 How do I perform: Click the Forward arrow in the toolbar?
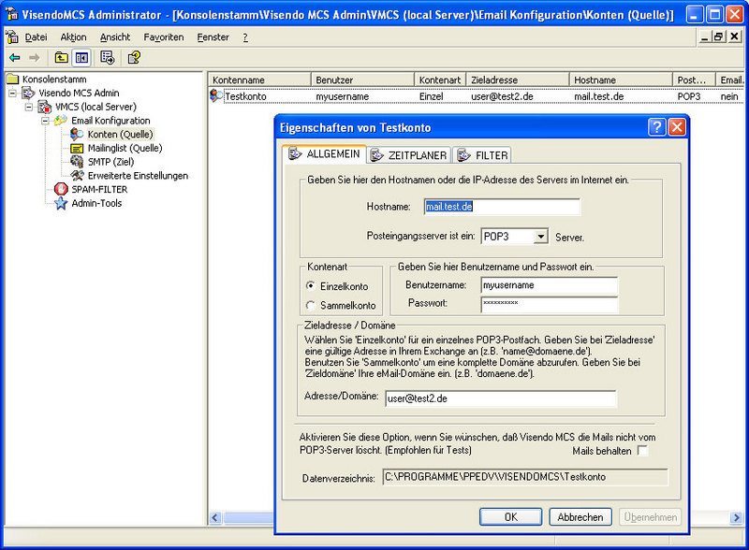coord(34,58)
